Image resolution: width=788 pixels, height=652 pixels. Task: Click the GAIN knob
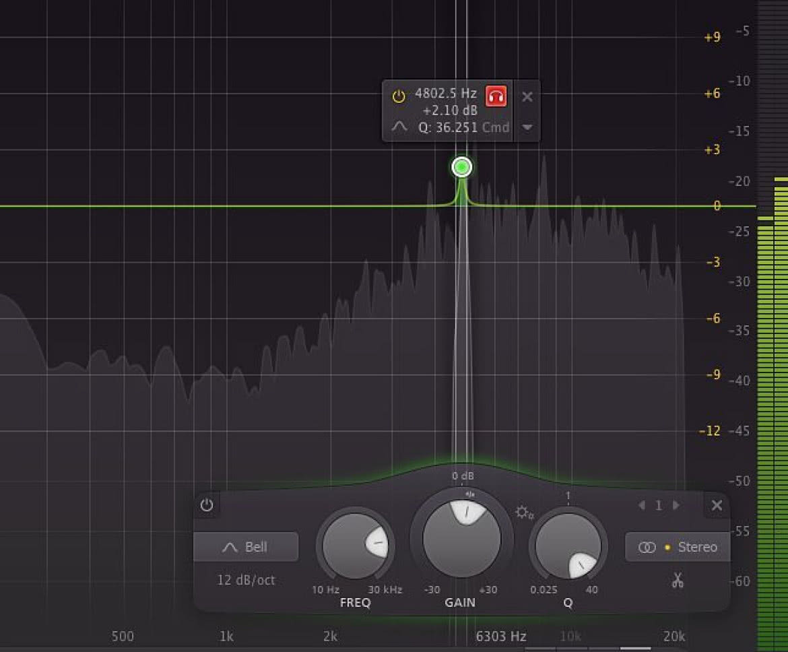(x=462, y=538)
